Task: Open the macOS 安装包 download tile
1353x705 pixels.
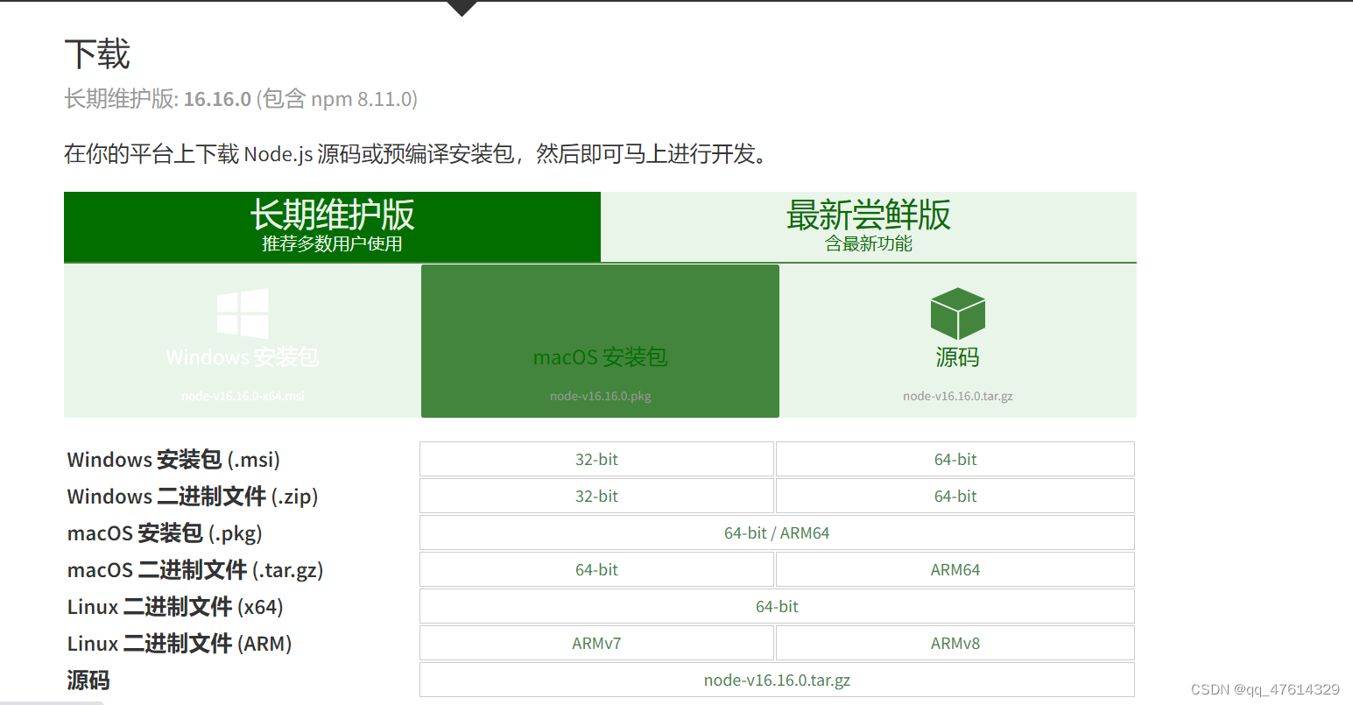Action: 600,341
